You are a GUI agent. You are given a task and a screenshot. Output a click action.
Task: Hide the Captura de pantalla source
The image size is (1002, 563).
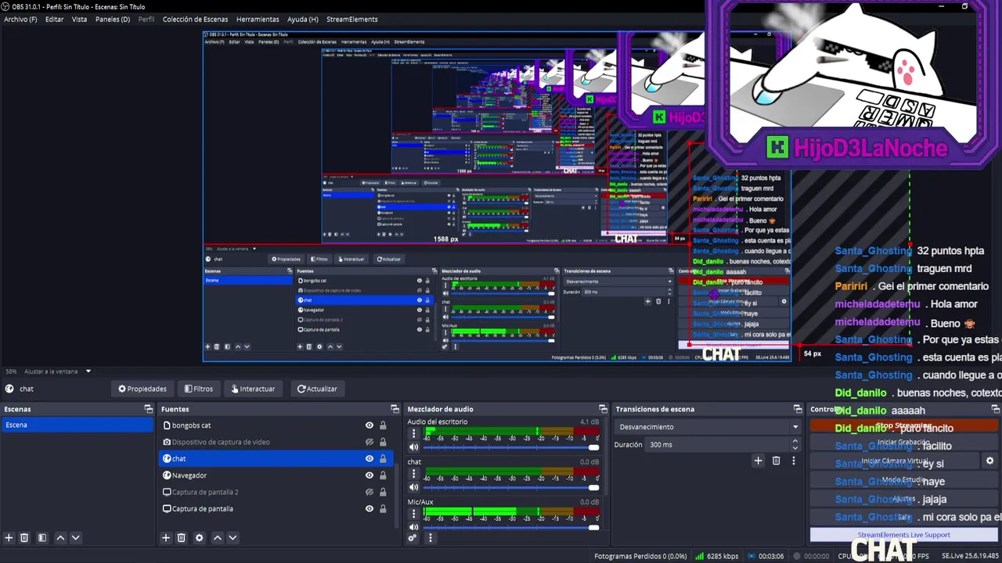click(369, 509)
